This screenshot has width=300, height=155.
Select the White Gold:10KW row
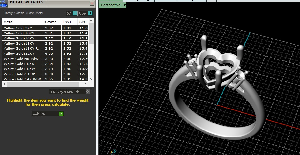coord(45,69)
